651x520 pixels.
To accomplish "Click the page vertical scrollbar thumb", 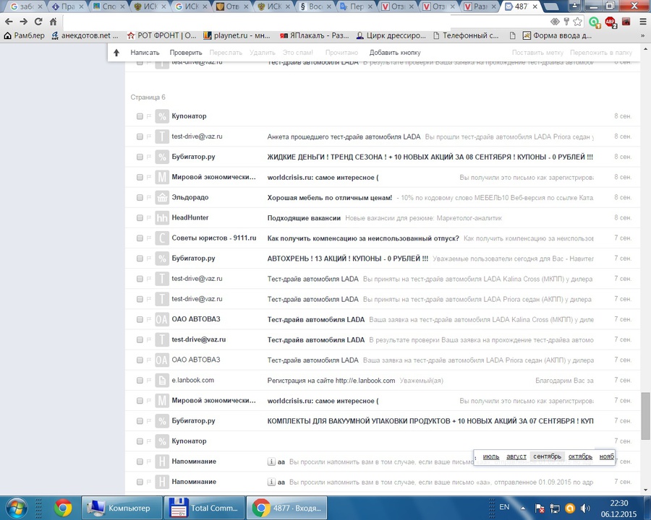I will tap(645, 416).
